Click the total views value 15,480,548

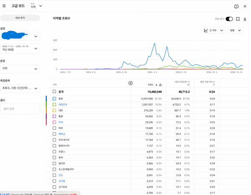point(154,92)
